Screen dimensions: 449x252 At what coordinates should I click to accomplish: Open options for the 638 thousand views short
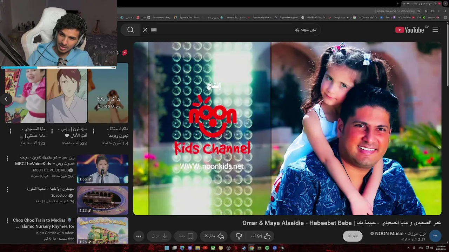52,131
